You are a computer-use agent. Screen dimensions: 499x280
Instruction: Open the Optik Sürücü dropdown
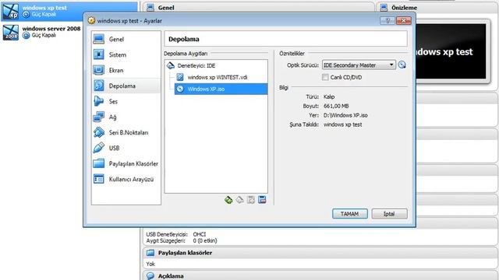[359, 65]
